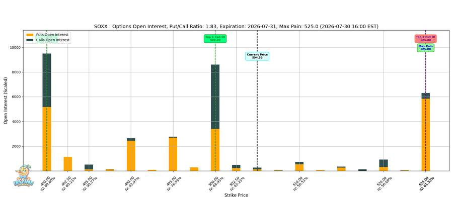
Task: Click the 'Top 1 Call OI 500.00' annotation box
Action: 215,39
